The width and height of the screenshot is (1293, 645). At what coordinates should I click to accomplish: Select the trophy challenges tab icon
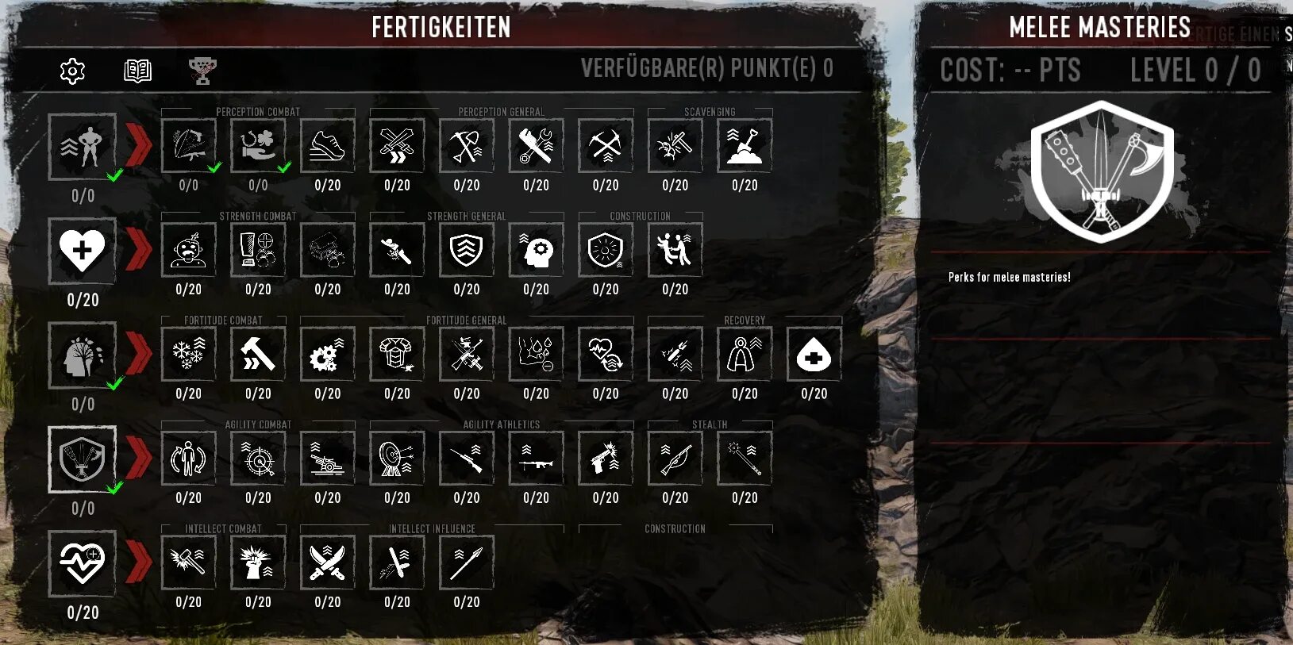point(202,71)
